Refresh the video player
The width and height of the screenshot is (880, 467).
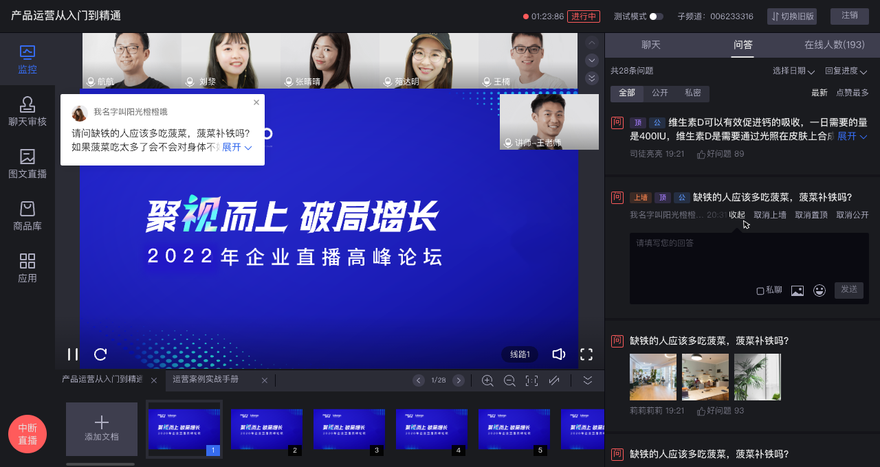point(100,354)
